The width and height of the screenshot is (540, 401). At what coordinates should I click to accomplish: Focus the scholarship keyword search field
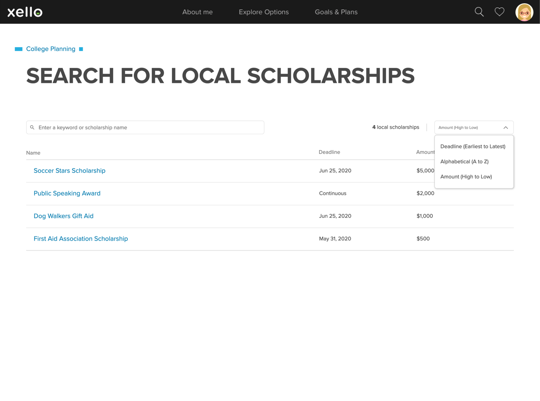click(145, 127)
